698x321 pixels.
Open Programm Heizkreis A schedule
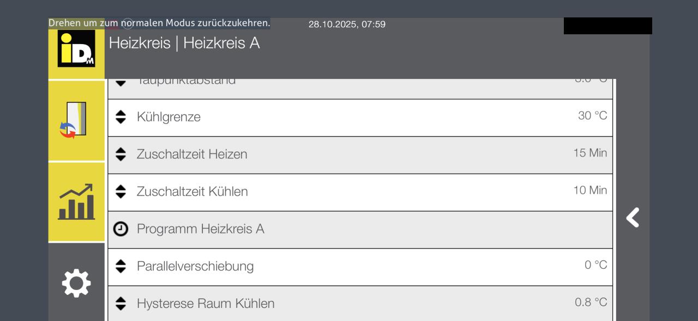point(200,229)
